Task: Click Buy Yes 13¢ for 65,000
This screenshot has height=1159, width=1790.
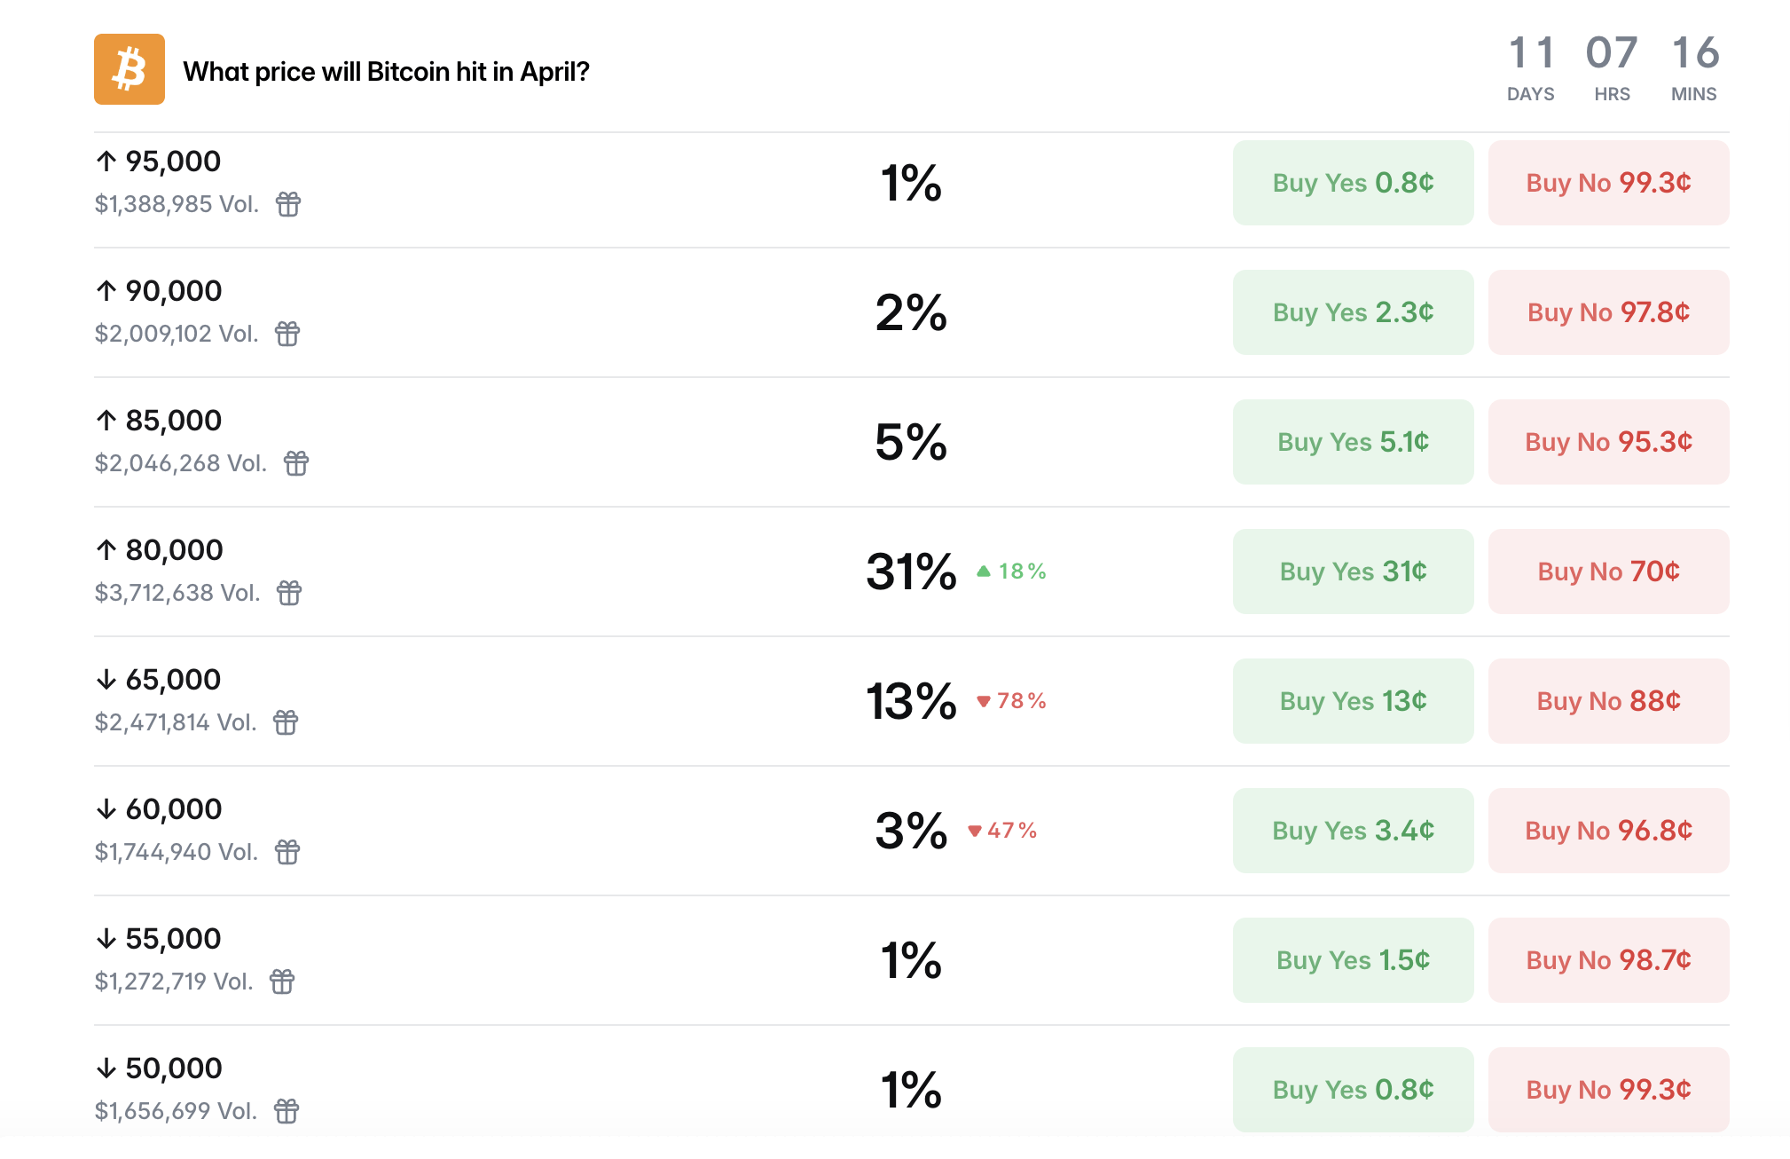Action: pyautogui.click(x=1352, y=701)
